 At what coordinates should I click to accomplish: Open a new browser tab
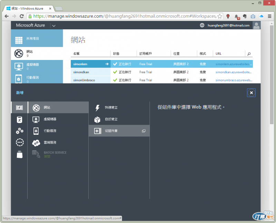pos(59,9)
